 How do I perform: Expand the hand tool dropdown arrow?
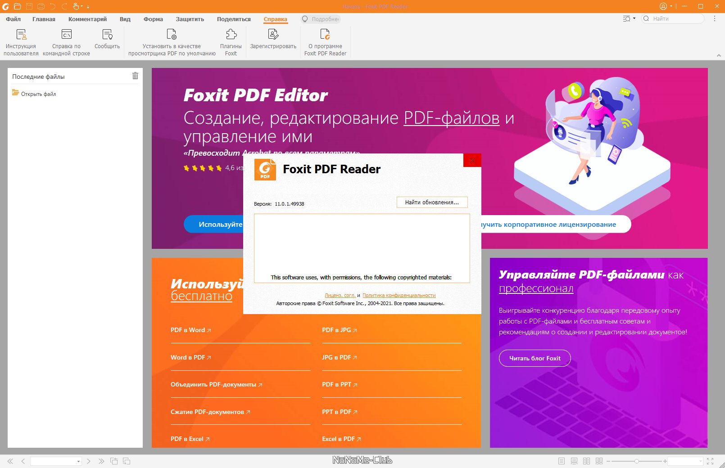[82, 7]
